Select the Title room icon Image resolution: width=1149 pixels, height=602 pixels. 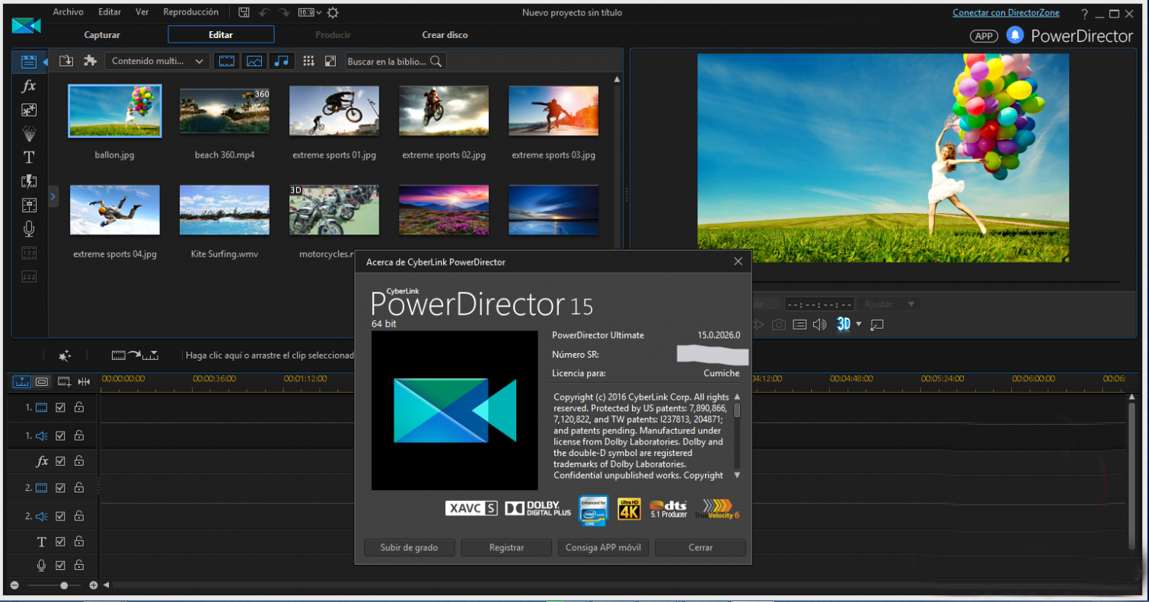point(29,158)
